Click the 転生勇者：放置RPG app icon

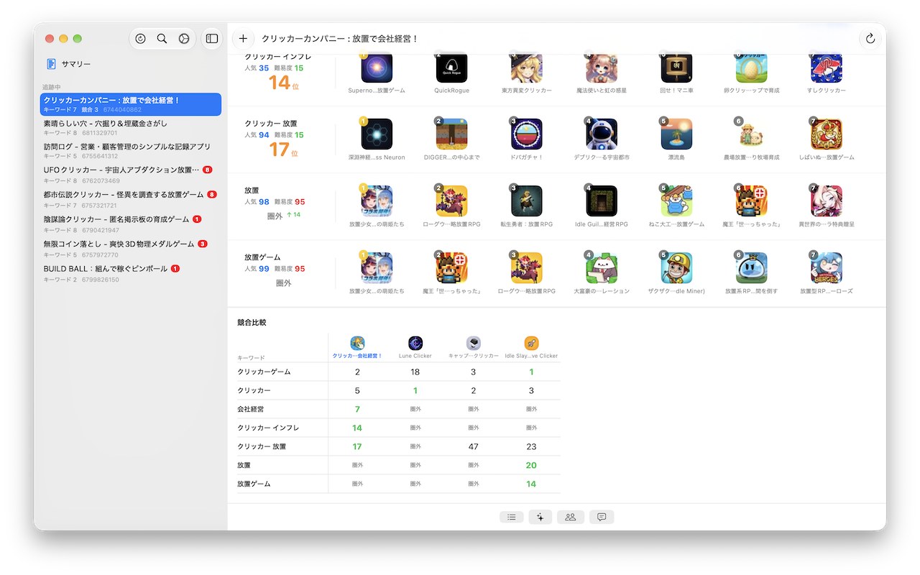(526, 201)
